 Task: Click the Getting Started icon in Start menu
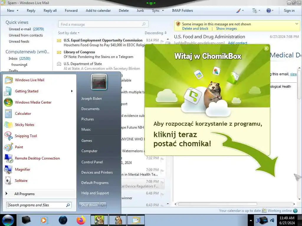[8, 91]
